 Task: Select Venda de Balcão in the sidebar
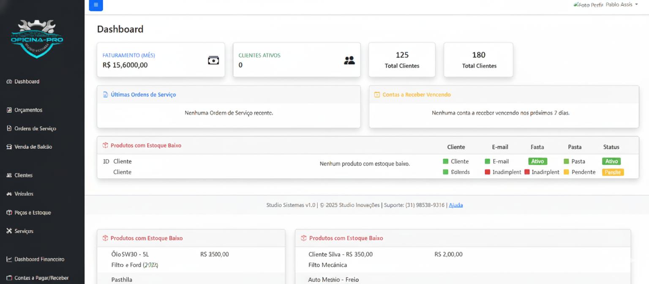(x=29, y=147)
